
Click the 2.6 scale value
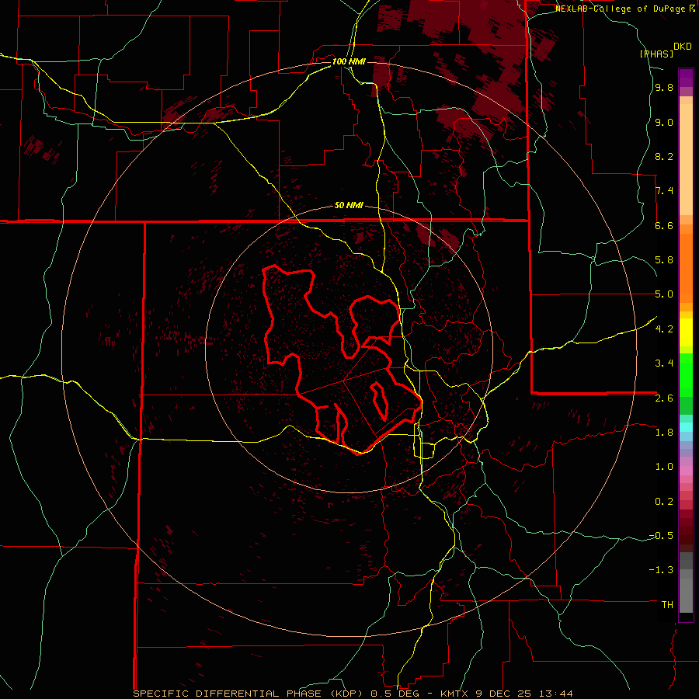pos(664,398)
